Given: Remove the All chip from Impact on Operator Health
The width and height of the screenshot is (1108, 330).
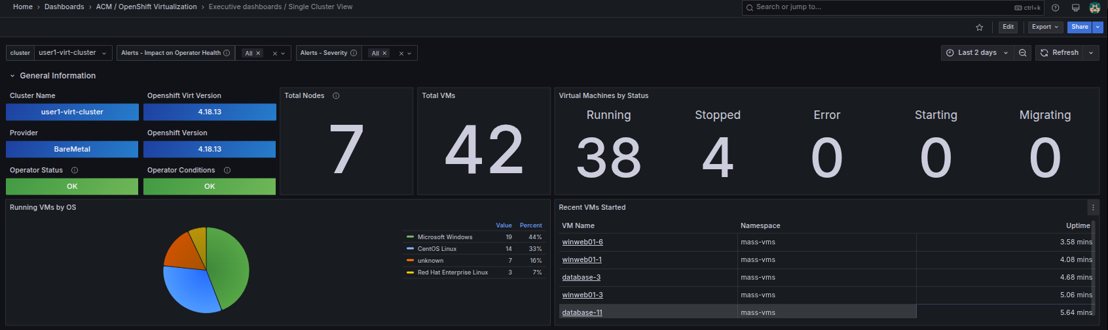Looking at the screenshot, I should tap(258, 54).
